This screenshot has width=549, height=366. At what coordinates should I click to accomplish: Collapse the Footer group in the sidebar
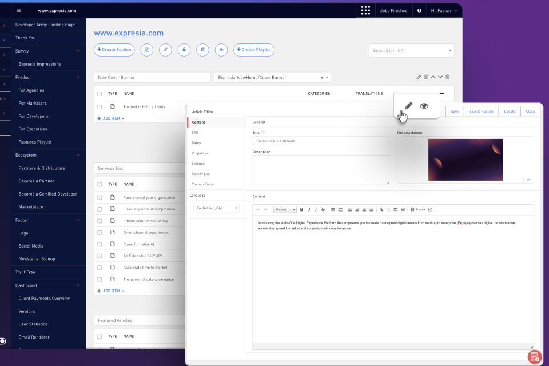78,220
